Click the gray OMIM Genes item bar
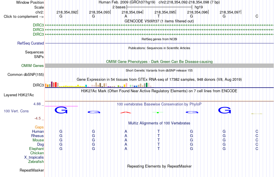The height and width of the screenshot is (177, 274). coord(159,66)
